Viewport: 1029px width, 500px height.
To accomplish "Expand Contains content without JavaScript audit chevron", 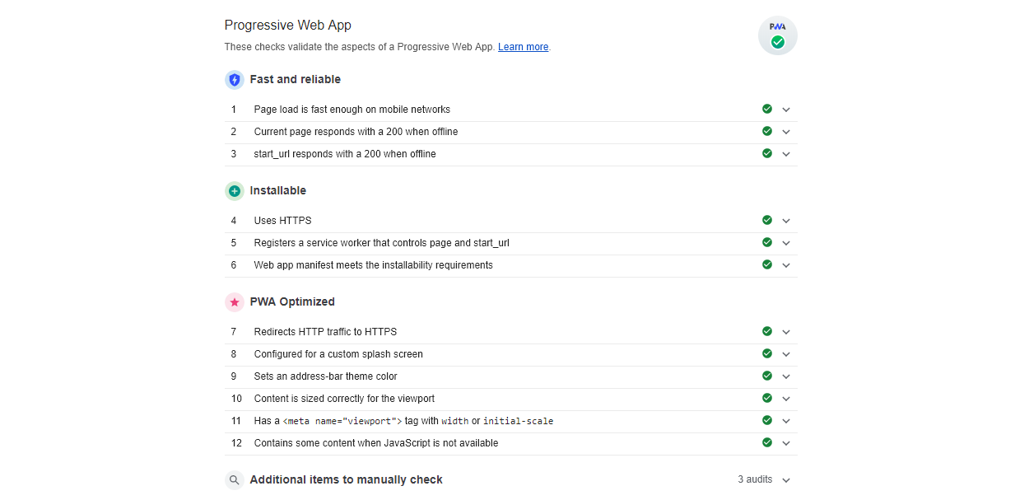I will coord(786,443).
